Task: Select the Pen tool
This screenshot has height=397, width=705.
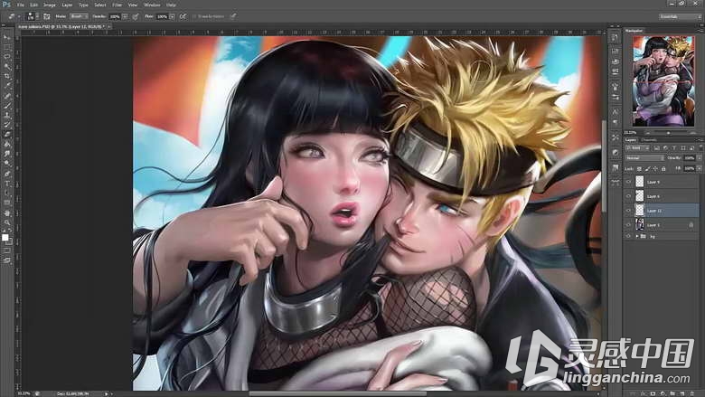Action: [6, 174]
